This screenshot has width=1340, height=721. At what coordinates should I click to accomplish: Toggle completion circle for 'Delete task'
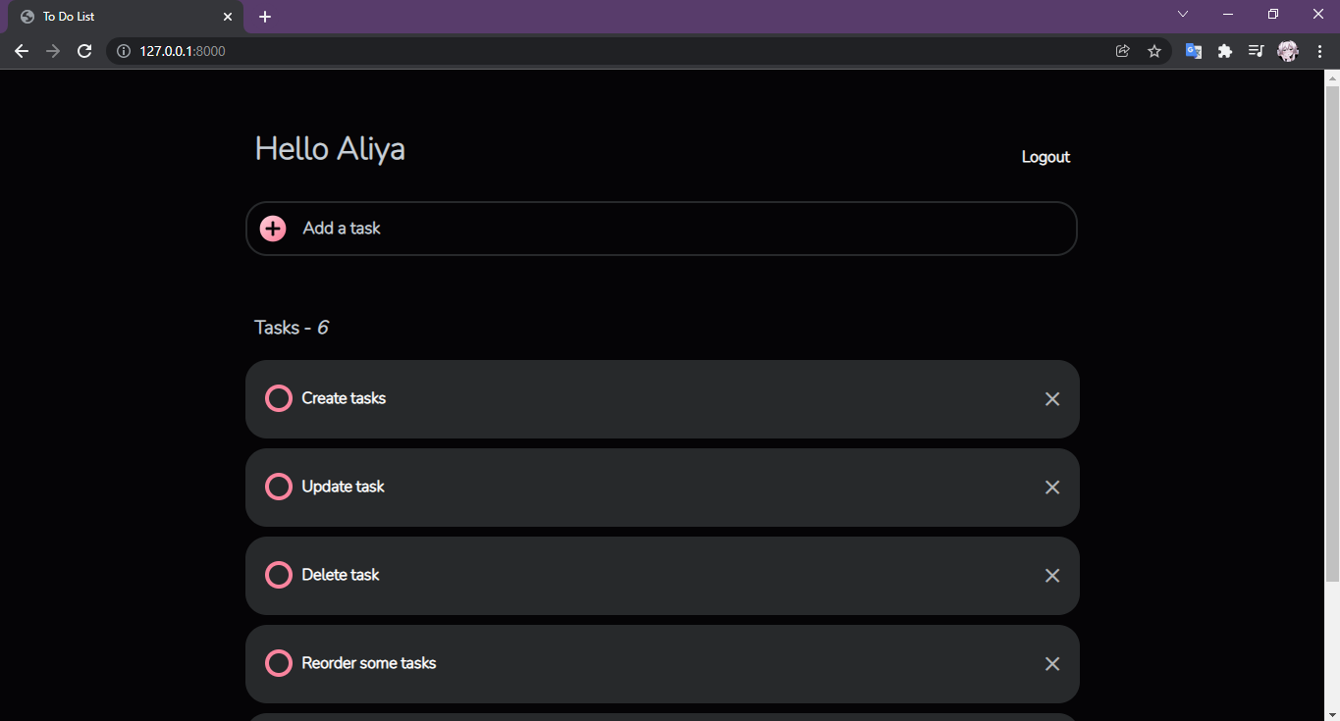(x=278, y=575)
